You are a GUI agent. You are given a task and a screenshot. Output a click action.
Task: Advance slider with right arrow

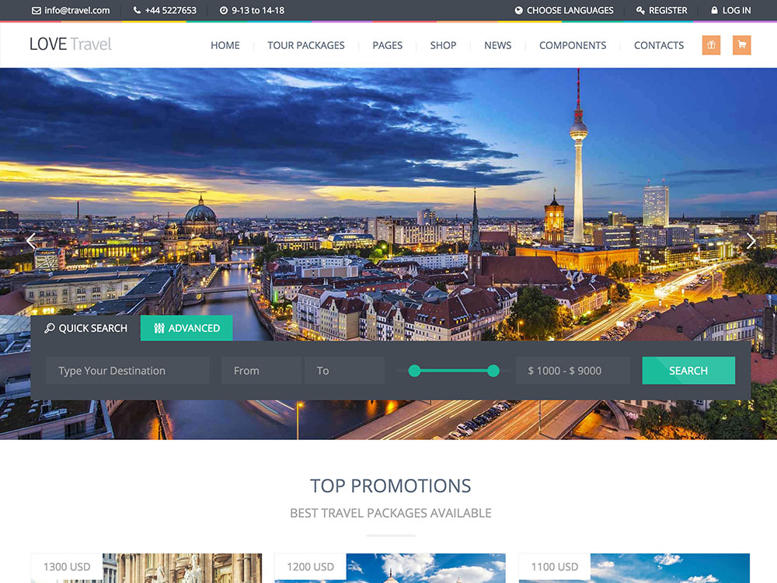751,241
